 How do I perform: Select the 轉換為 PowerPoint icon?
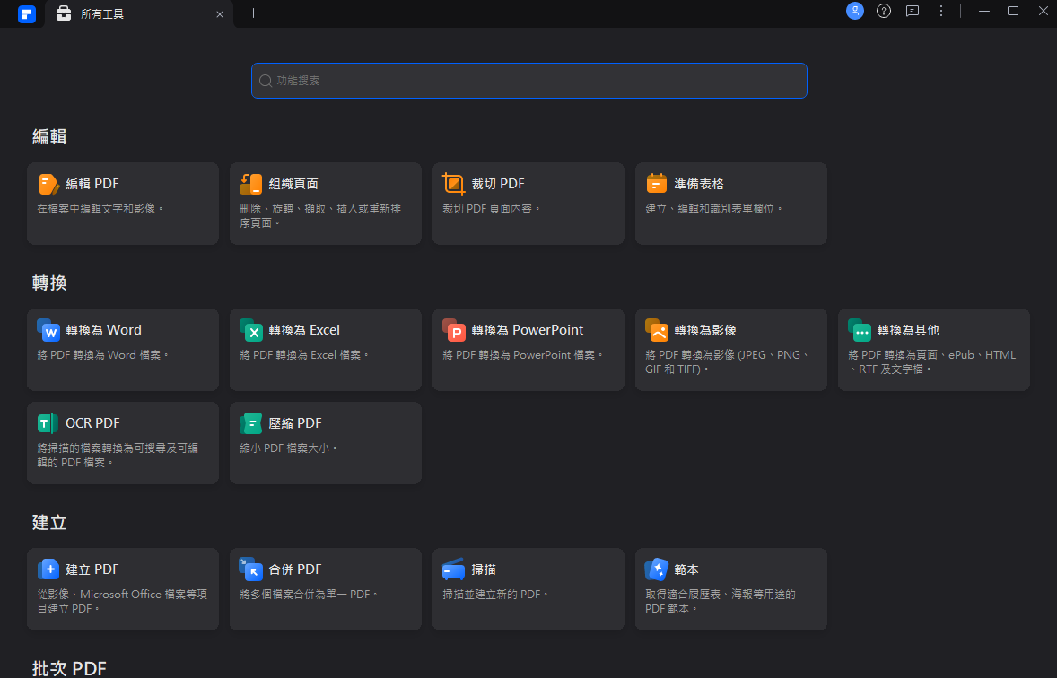(x=454, y=330)
